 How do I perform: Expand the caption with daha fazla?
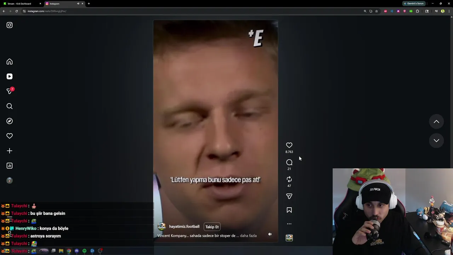coord(248,236)
